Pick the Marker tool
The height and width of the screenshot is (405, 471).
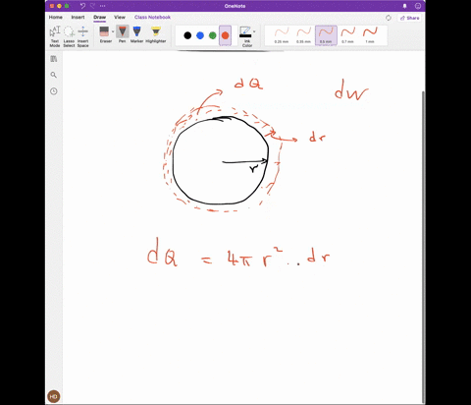click(x=136, y=34)
